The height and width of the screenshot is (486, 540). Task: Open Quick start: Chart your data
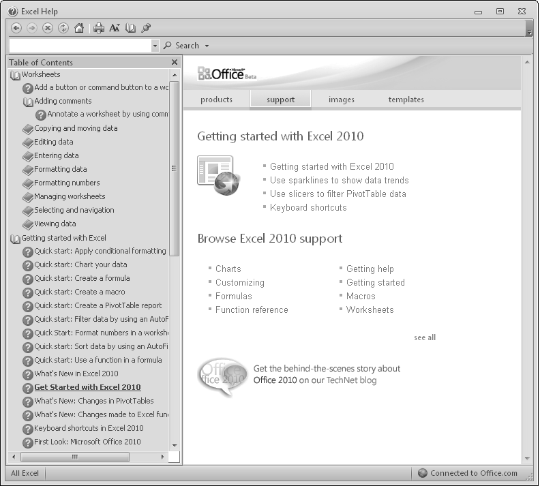(x=80, y=264)
